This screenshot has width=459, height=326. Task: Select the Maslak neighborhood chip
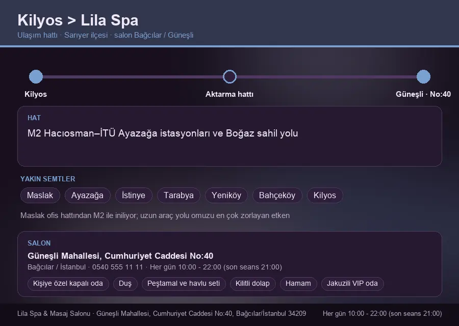[x=40, y=195]
